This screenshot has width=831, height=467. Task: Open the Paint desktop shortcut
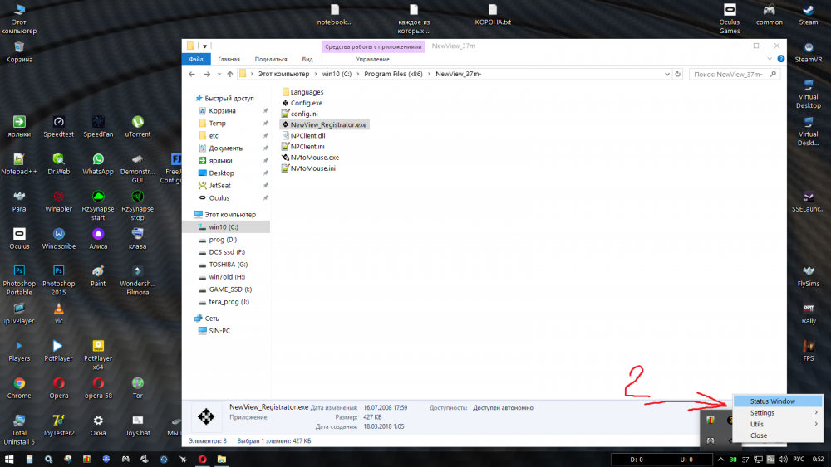click(98, 276)
